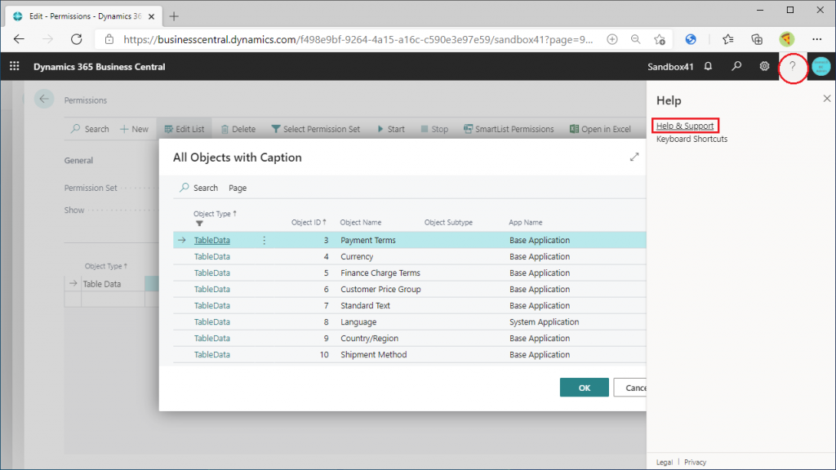Click the browser address bar

[x=358, y=39]
